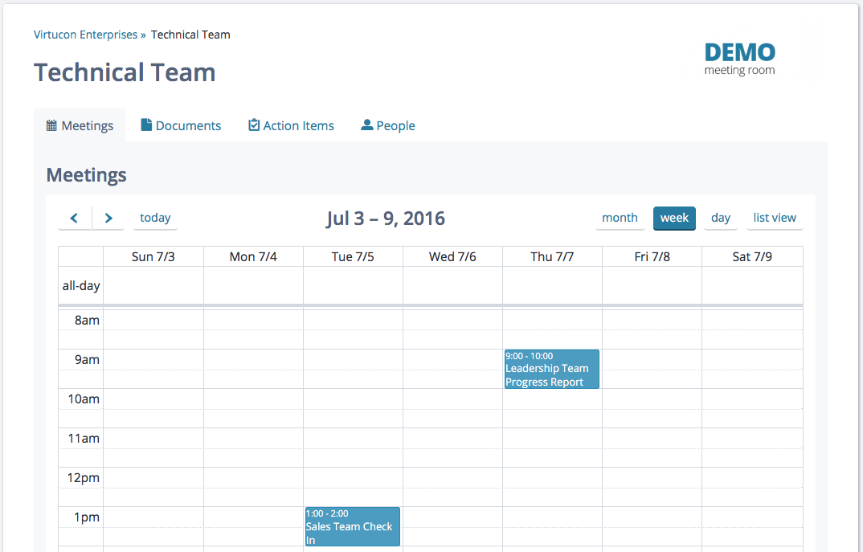This screenshot has height=552, width=863.
Task: Select the Sat 7/9 day heading
Action: (751, 256)
